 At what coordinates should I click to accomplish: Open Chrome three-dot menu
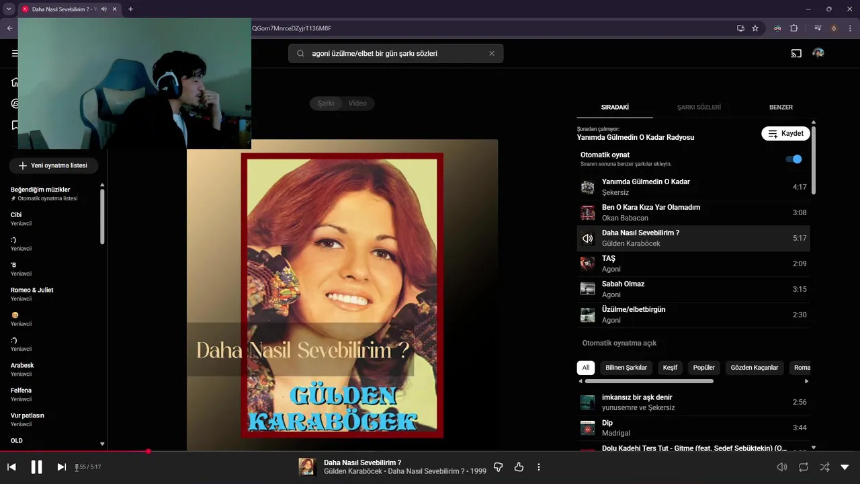(x=851, y=28)
